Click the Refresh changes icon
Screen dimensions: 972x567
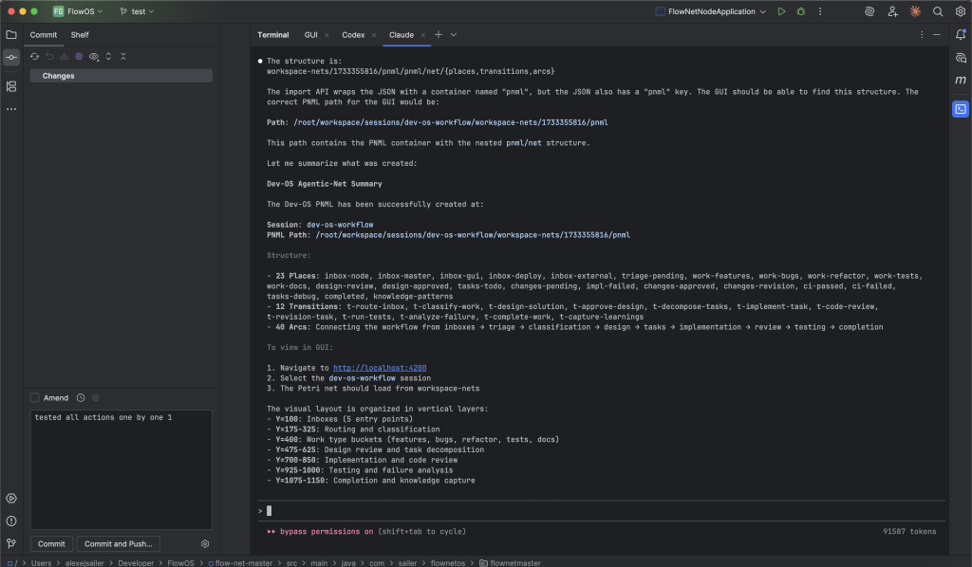tap(35, 56)
